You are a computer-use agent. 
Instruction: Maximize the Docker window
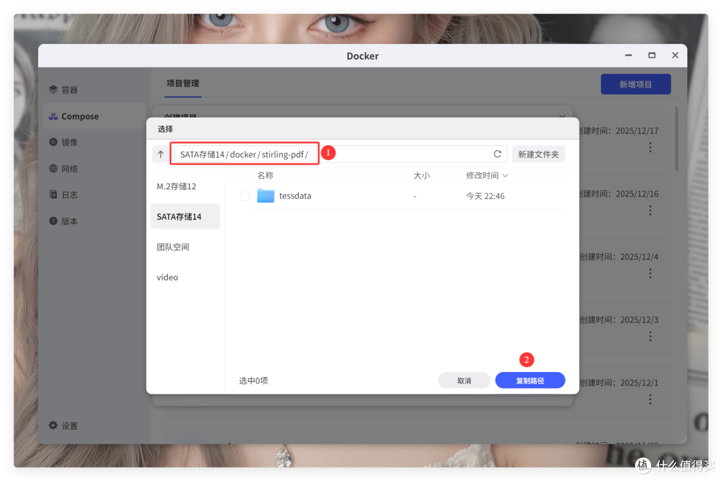652,55
